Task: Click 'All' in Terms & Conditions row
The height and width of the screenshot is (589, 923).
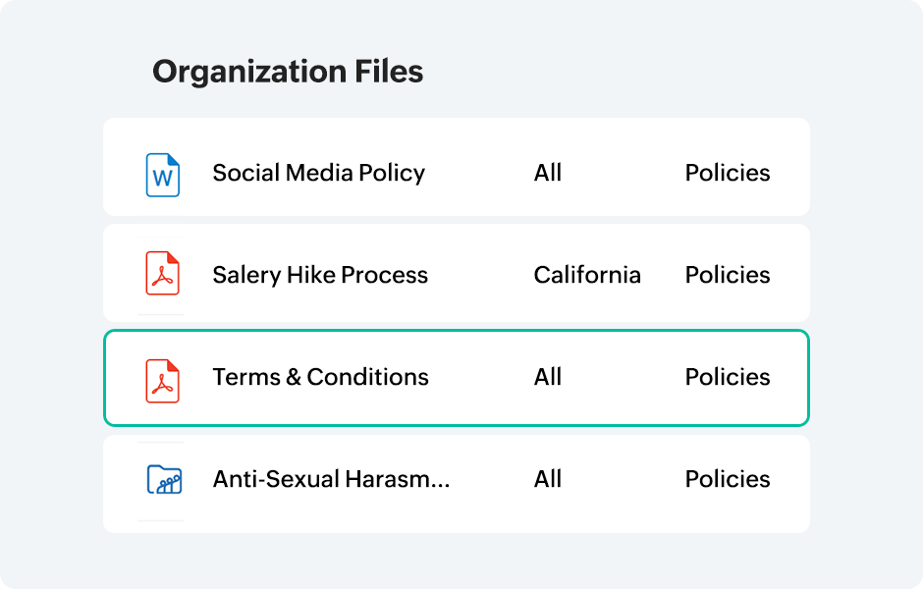Action: [x=547, y=377]
